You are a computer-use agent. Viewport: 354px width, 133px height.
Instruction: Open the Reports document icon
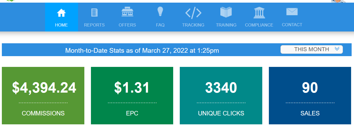click(94, 13)
